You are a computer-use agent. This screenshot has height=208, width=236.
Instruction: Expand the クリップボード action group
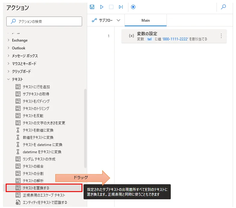[21, 72]
